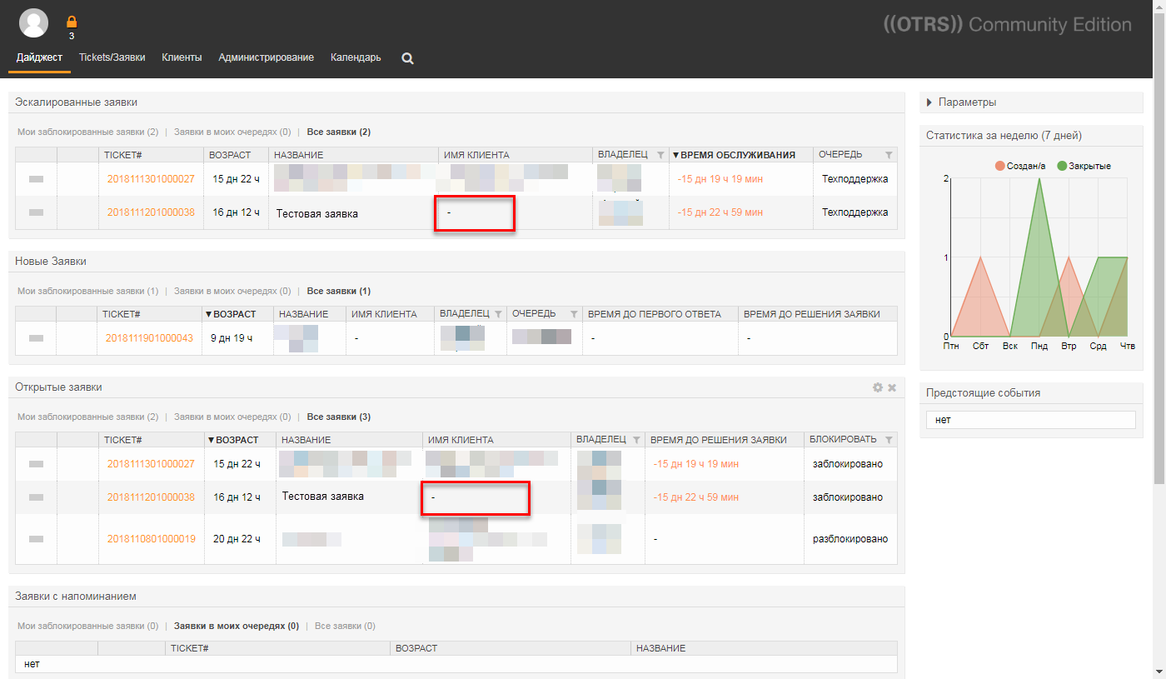Select Все заявки (2) filter
Viewport: 1166px width, 679px height.
pyautogui.click(x=339, y=132)
